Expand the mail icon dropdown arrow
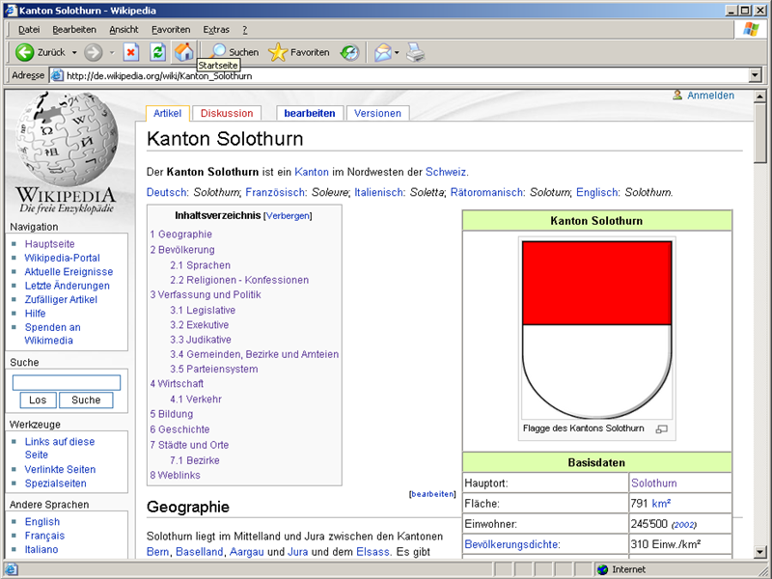Viewport: 772px width, 579px height. click(397, 52)
